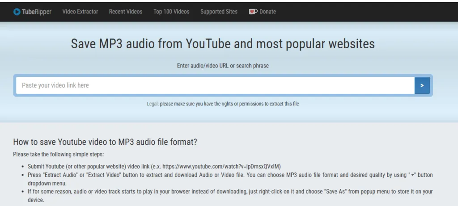Click 'Enter audio/video URL or search phrase' label
The height and width of the screenshot is (206, 458).
[x=223, y=66]
